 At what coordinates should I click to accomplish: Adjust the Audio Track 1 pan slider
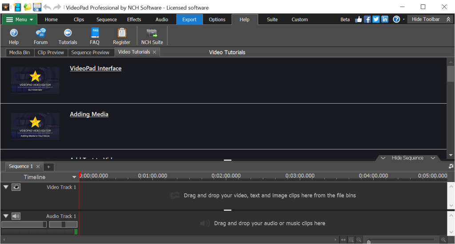click(63, 225)
